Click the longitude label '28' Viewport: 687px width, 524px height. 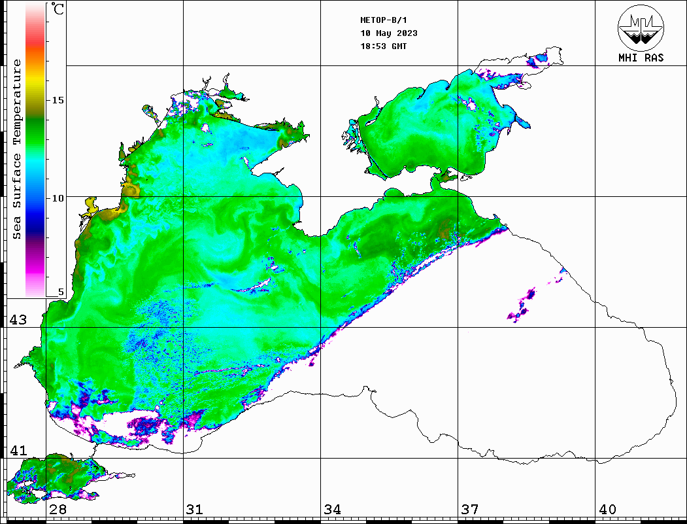(58, 509)
